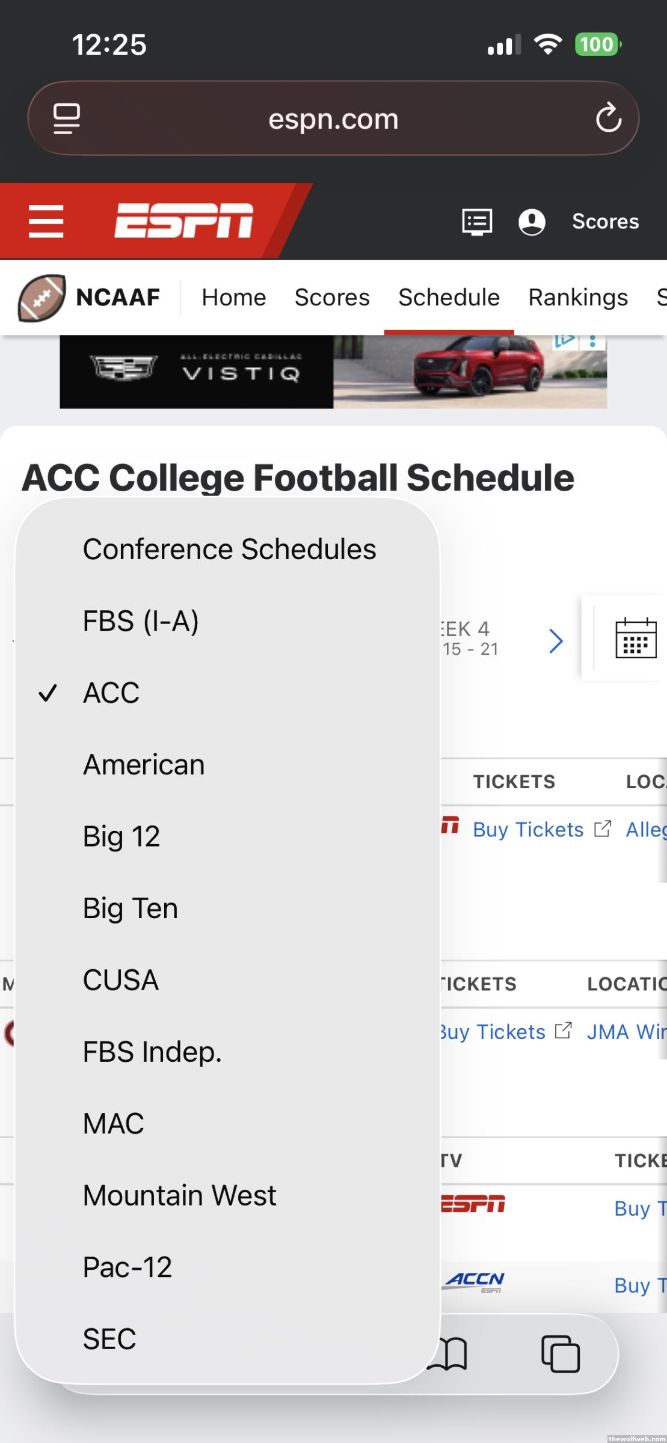Click the first Buy Tickets link
This screenshot has height=1443, width=667.
point(528,830)
